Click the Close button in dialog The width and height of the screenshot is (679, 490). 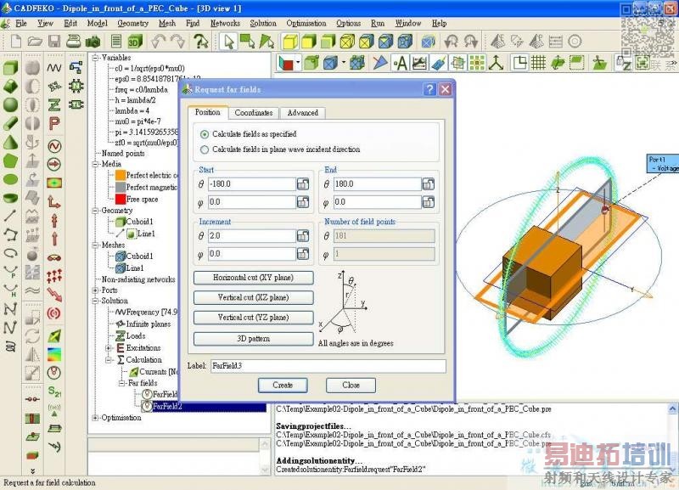[351, 386]
